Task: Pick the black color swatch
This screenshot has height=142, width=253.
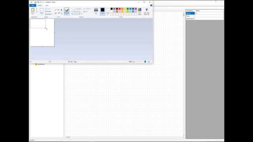Action: (x=111, y=9)
